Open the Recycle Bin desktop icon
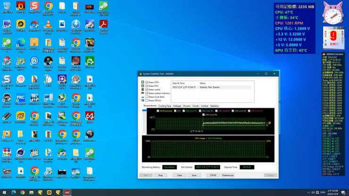Screen dimensions: 349x196 [7, 7]
